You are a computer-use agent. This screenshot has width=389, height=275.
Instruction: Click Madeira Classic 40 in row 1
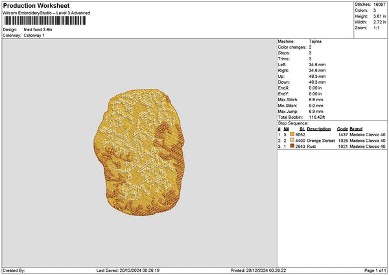click(x=368, y=135)
